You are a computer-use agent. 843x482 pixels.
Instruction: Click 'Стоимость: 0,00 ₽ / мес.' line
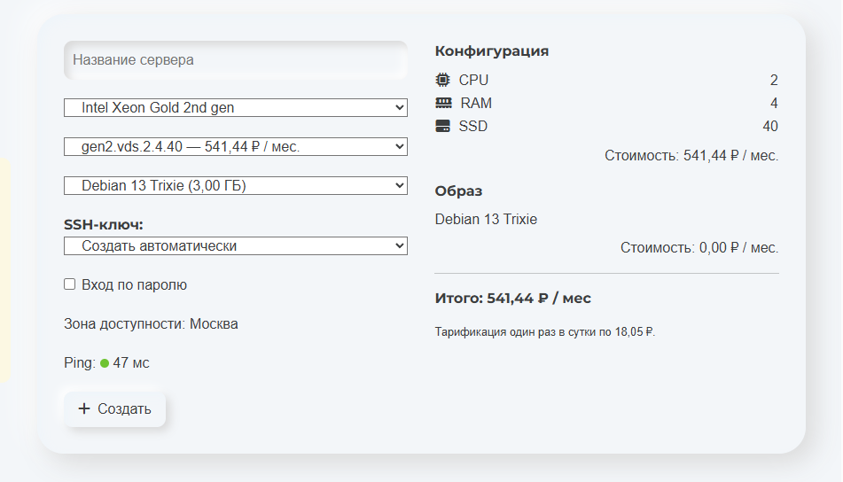tap(699, 248)
